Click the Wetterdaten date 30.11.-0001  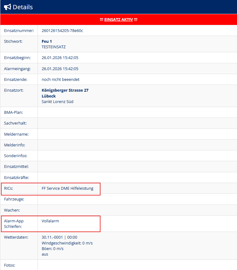pos(59,237)
